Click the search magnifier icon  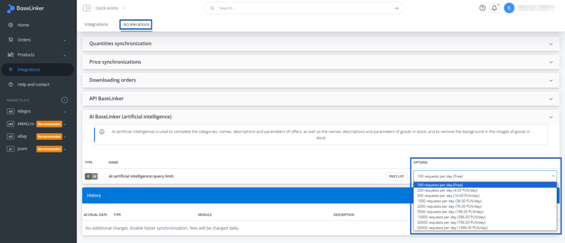click(x=212, y=8)
